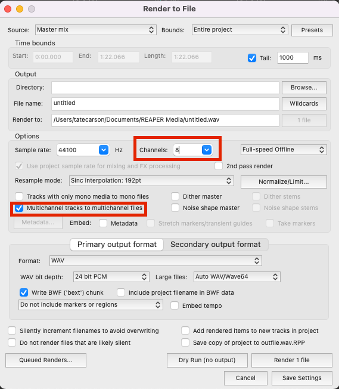
Task: Select the Primary output format tab
Action: pos(117,245)
